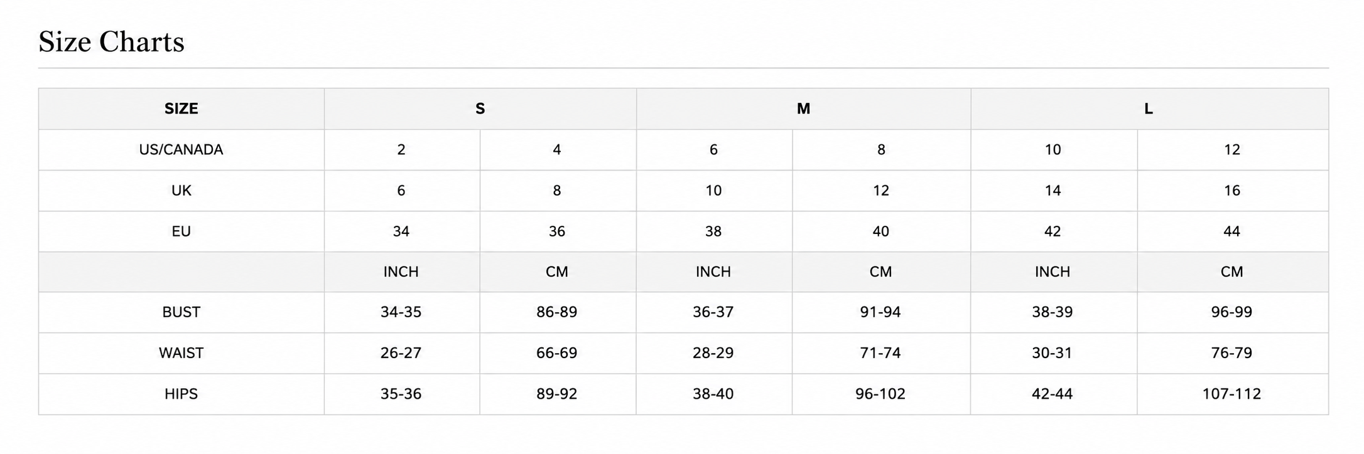Viewport: 1364px width, 454px height.
Task: Click the HIPS row label
Action: coord(181,394)
